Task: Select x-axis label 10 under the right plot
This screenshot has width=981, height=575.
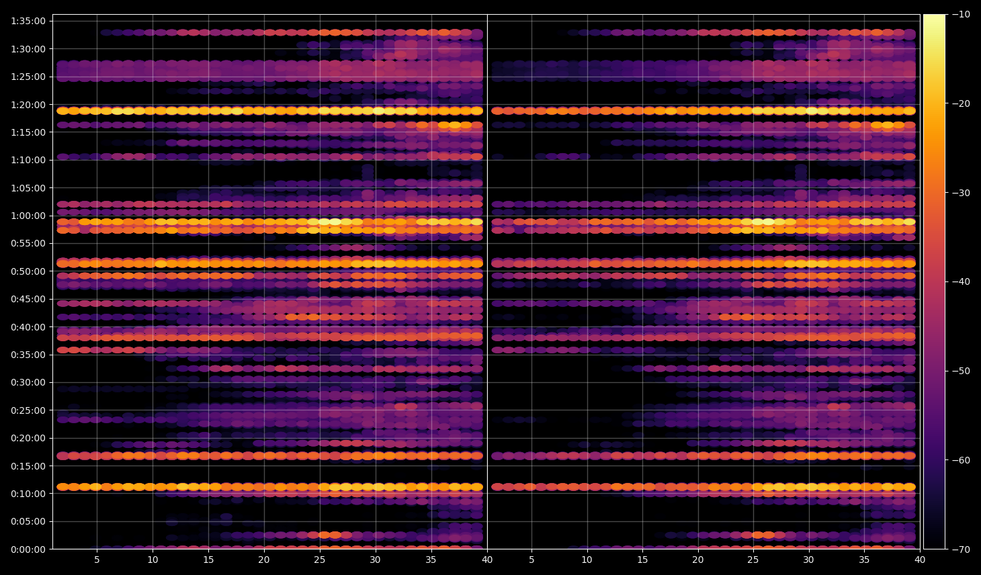Action: 587,560
